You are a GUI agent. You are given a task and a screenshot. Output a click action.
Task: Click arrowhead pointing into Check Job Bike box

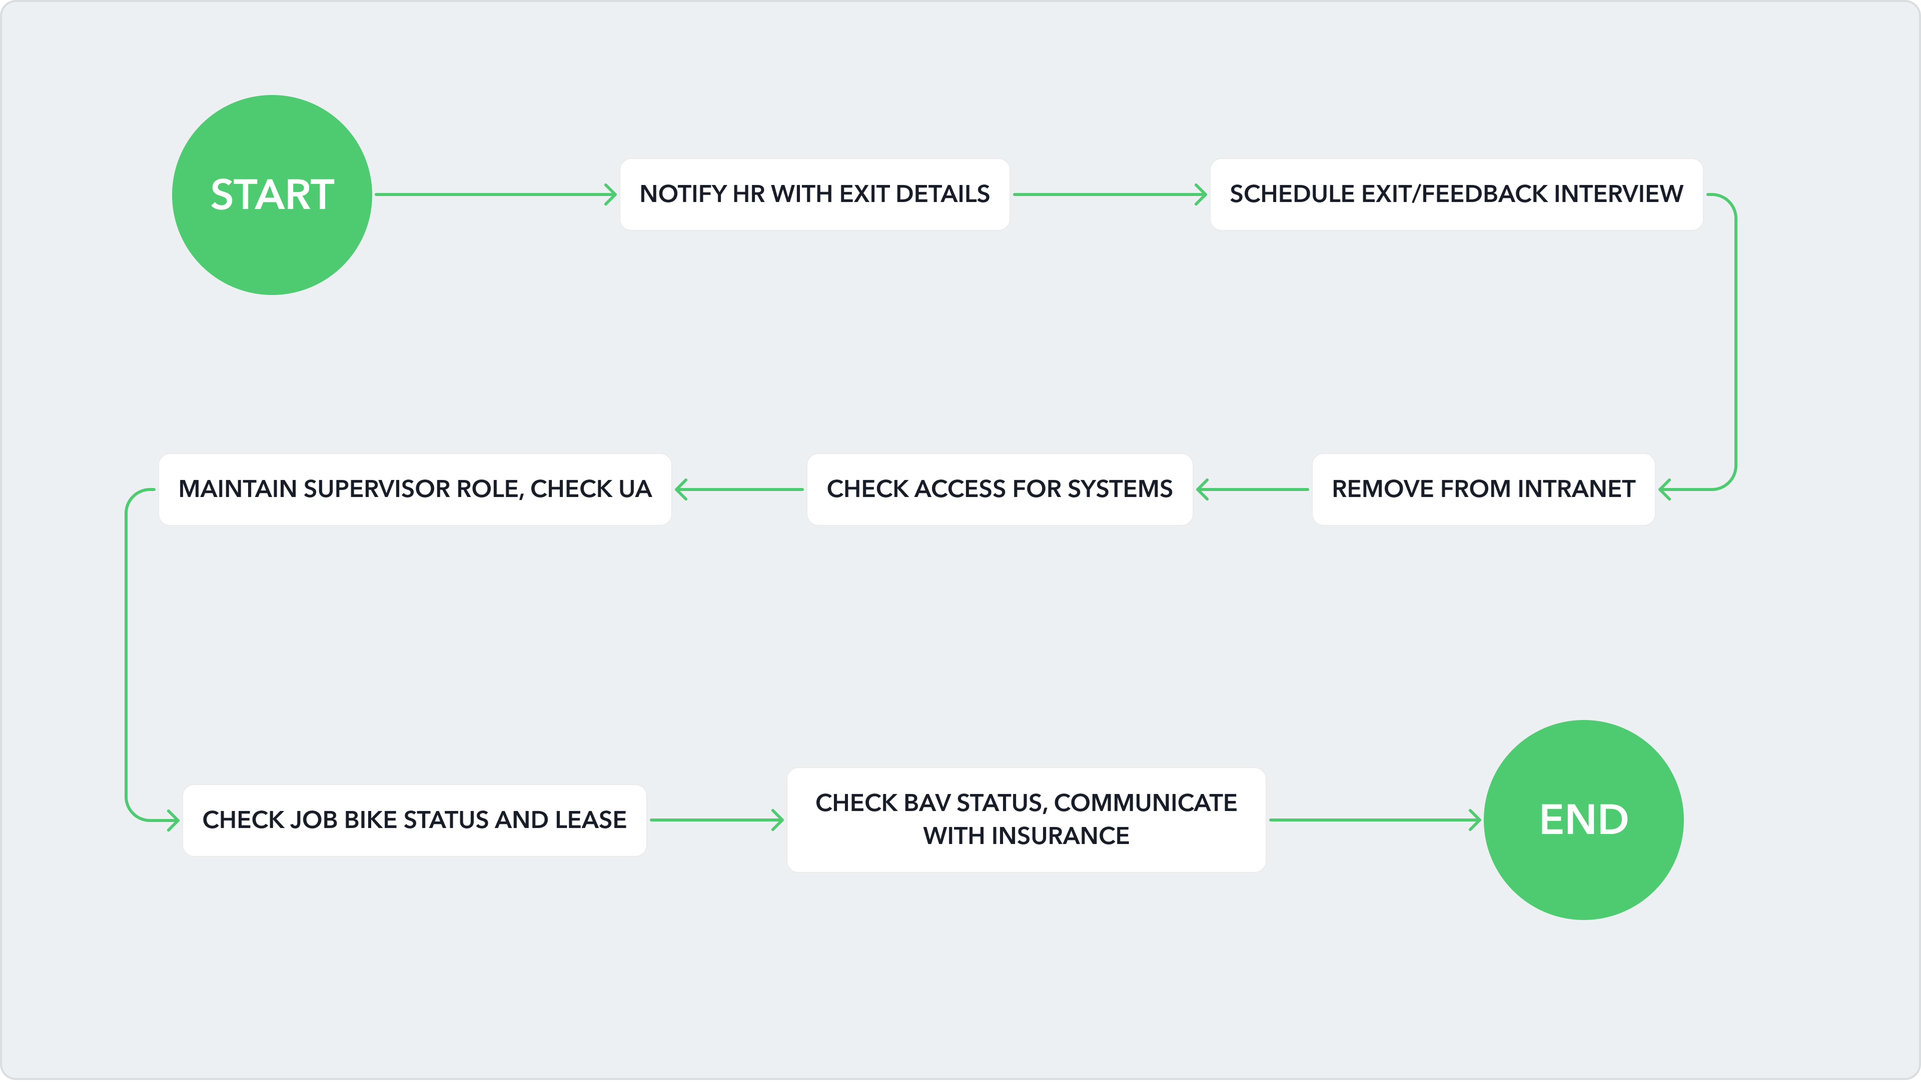(172, 820)
